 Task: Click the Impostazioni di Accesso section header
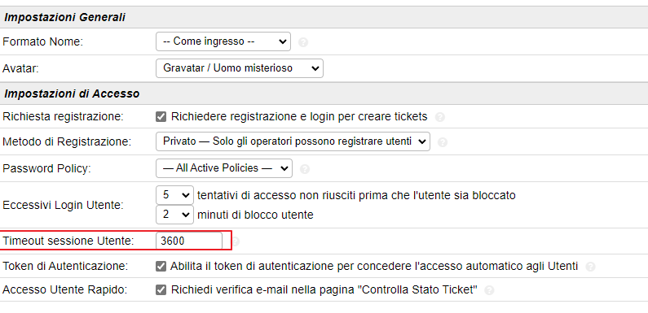point(72,93)
